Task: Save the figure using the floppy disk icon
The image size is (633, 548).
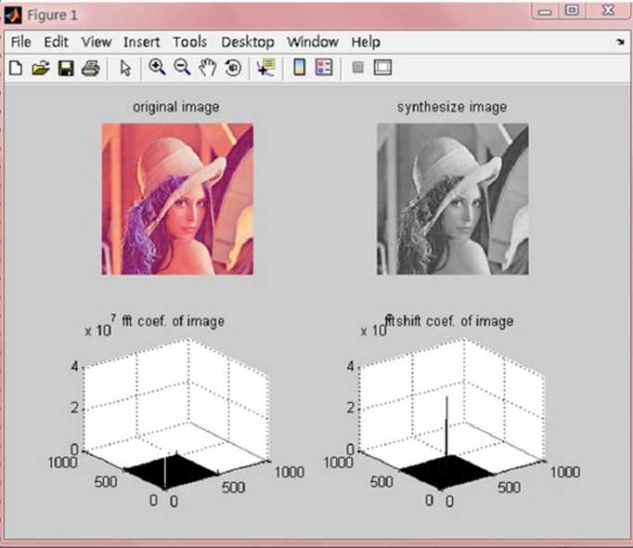Action: [x=66, y=68]
